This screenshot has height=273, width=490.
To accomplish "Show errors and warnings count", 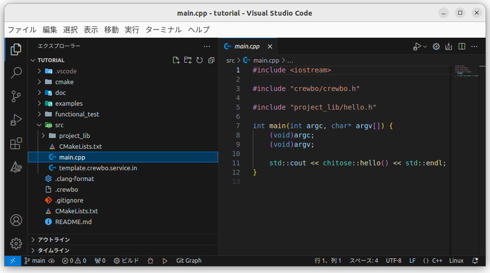I will point(74,261).
